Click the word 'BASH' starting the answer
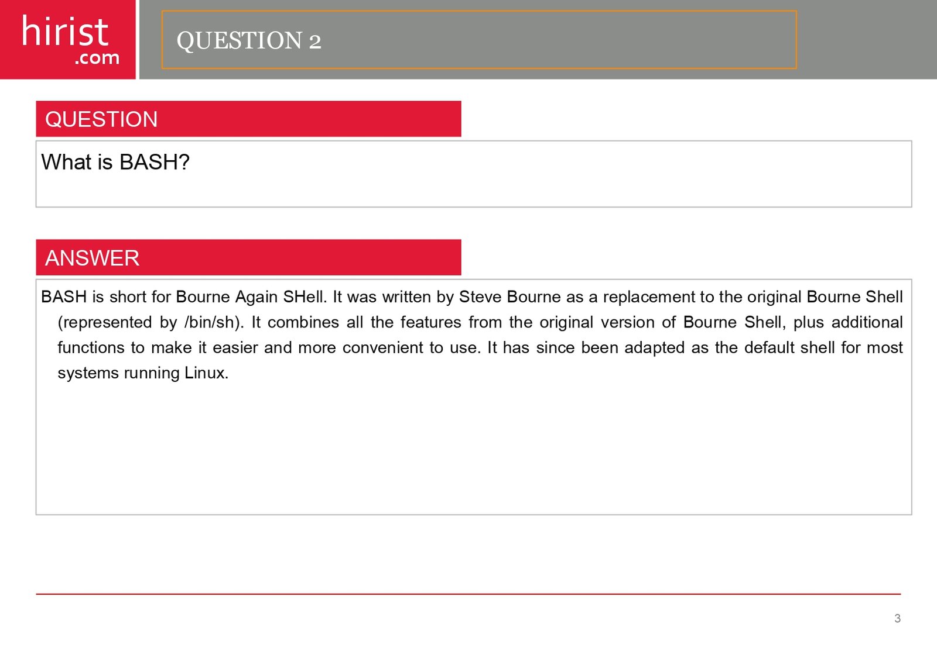This screenshot has width=937, height=648. coord(64,297)
